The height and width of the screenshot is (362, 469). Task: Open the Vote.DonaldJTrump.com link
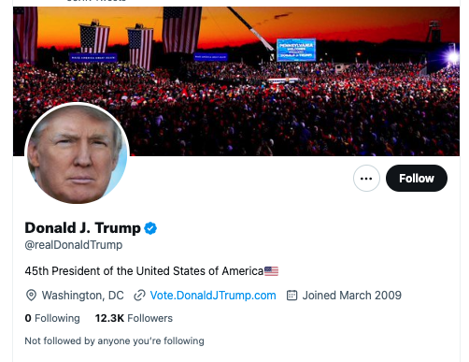point(213,296)
